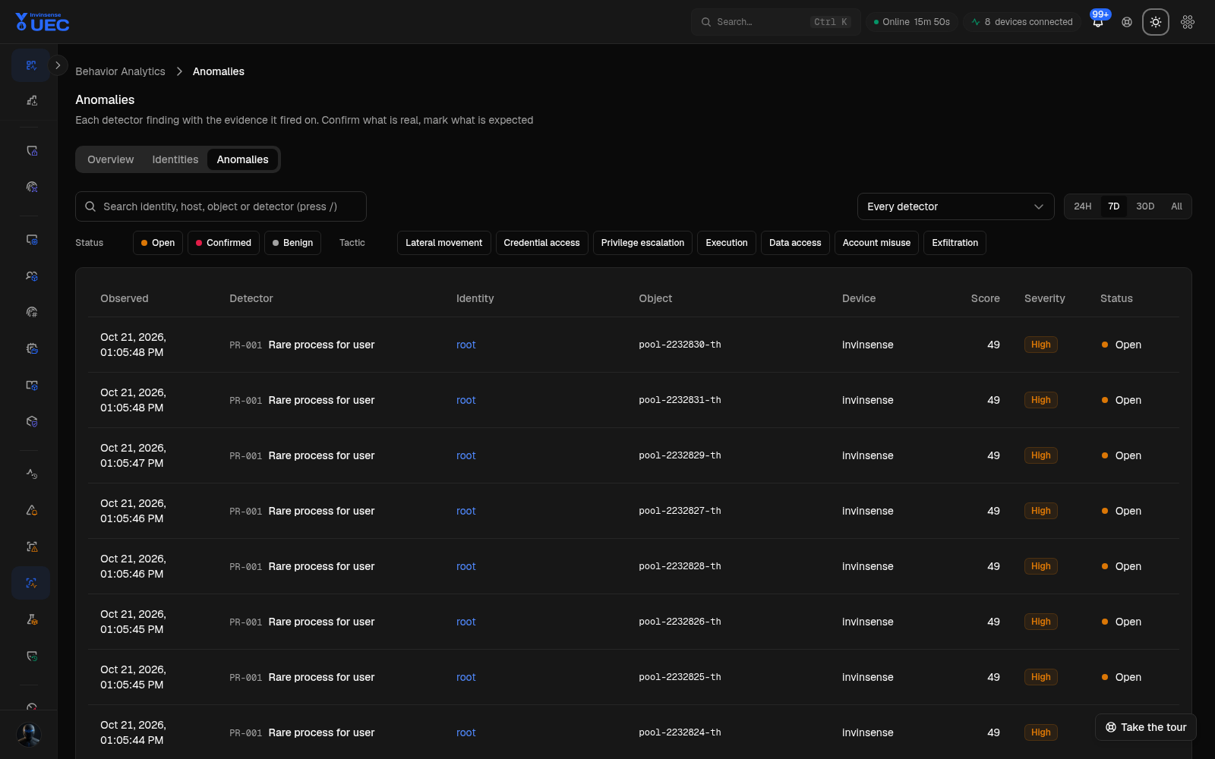Open the scan frame with warning sidebar icon
Image resolution: width=1215 pixels, height=759 pixels.
[x=32, y=546]
